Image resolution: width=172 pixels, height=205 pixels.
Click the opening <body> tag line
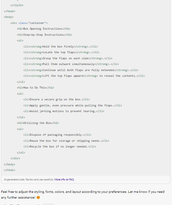point(9,17)
